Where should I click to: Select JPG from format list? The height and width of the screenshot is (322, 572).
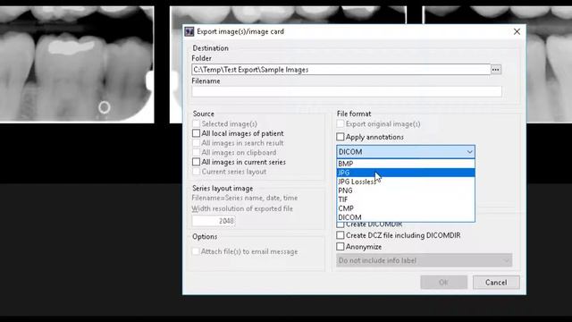coord(406,173)
